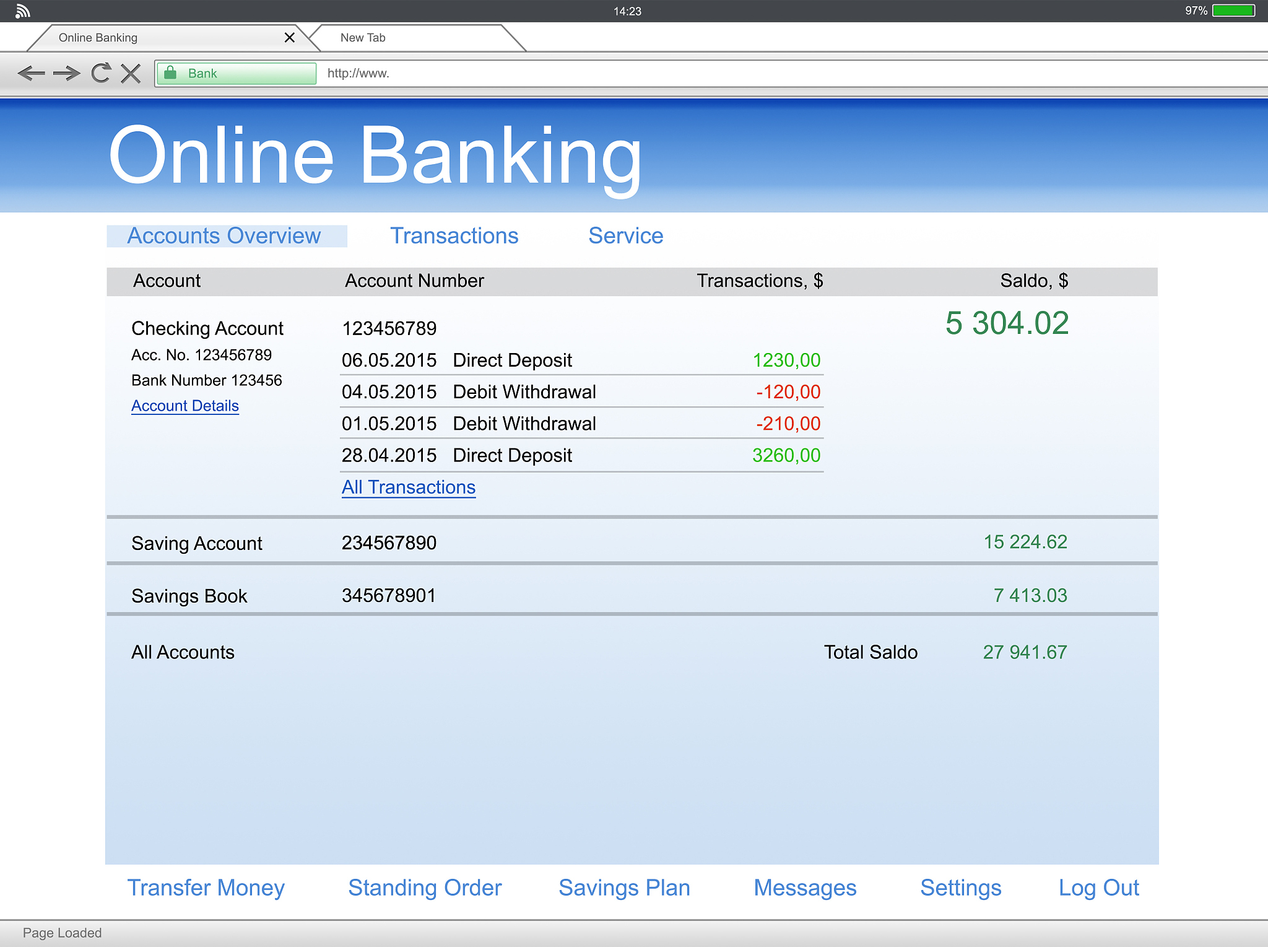Screen dimensions: 1268x947
Task: Click the Bank Number 123456 text
Action: click(x=207, y=380)
